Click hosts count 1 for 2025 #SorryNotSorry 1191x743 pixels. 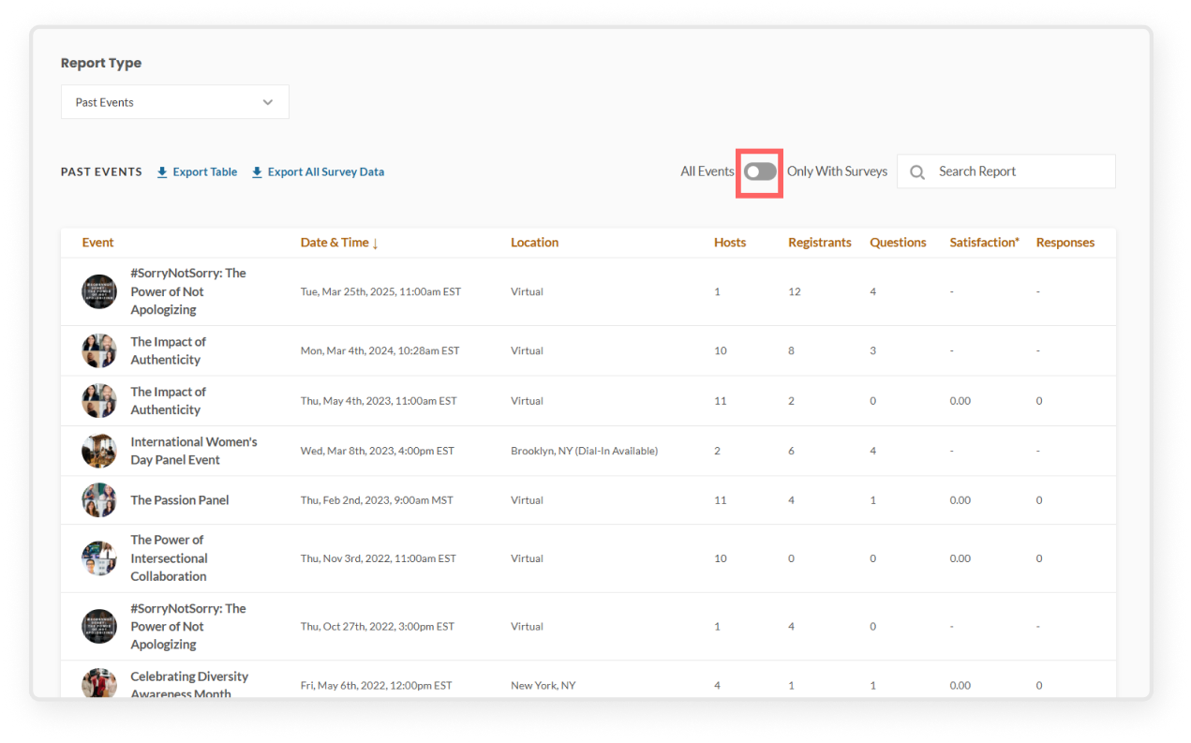coord(718,292)
